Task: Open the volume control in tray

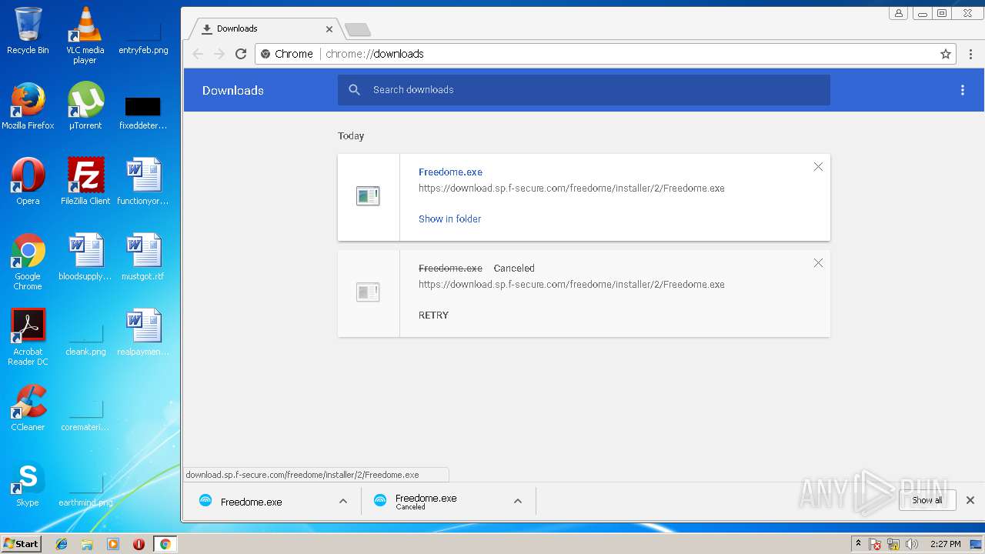Action: (912, 544)
